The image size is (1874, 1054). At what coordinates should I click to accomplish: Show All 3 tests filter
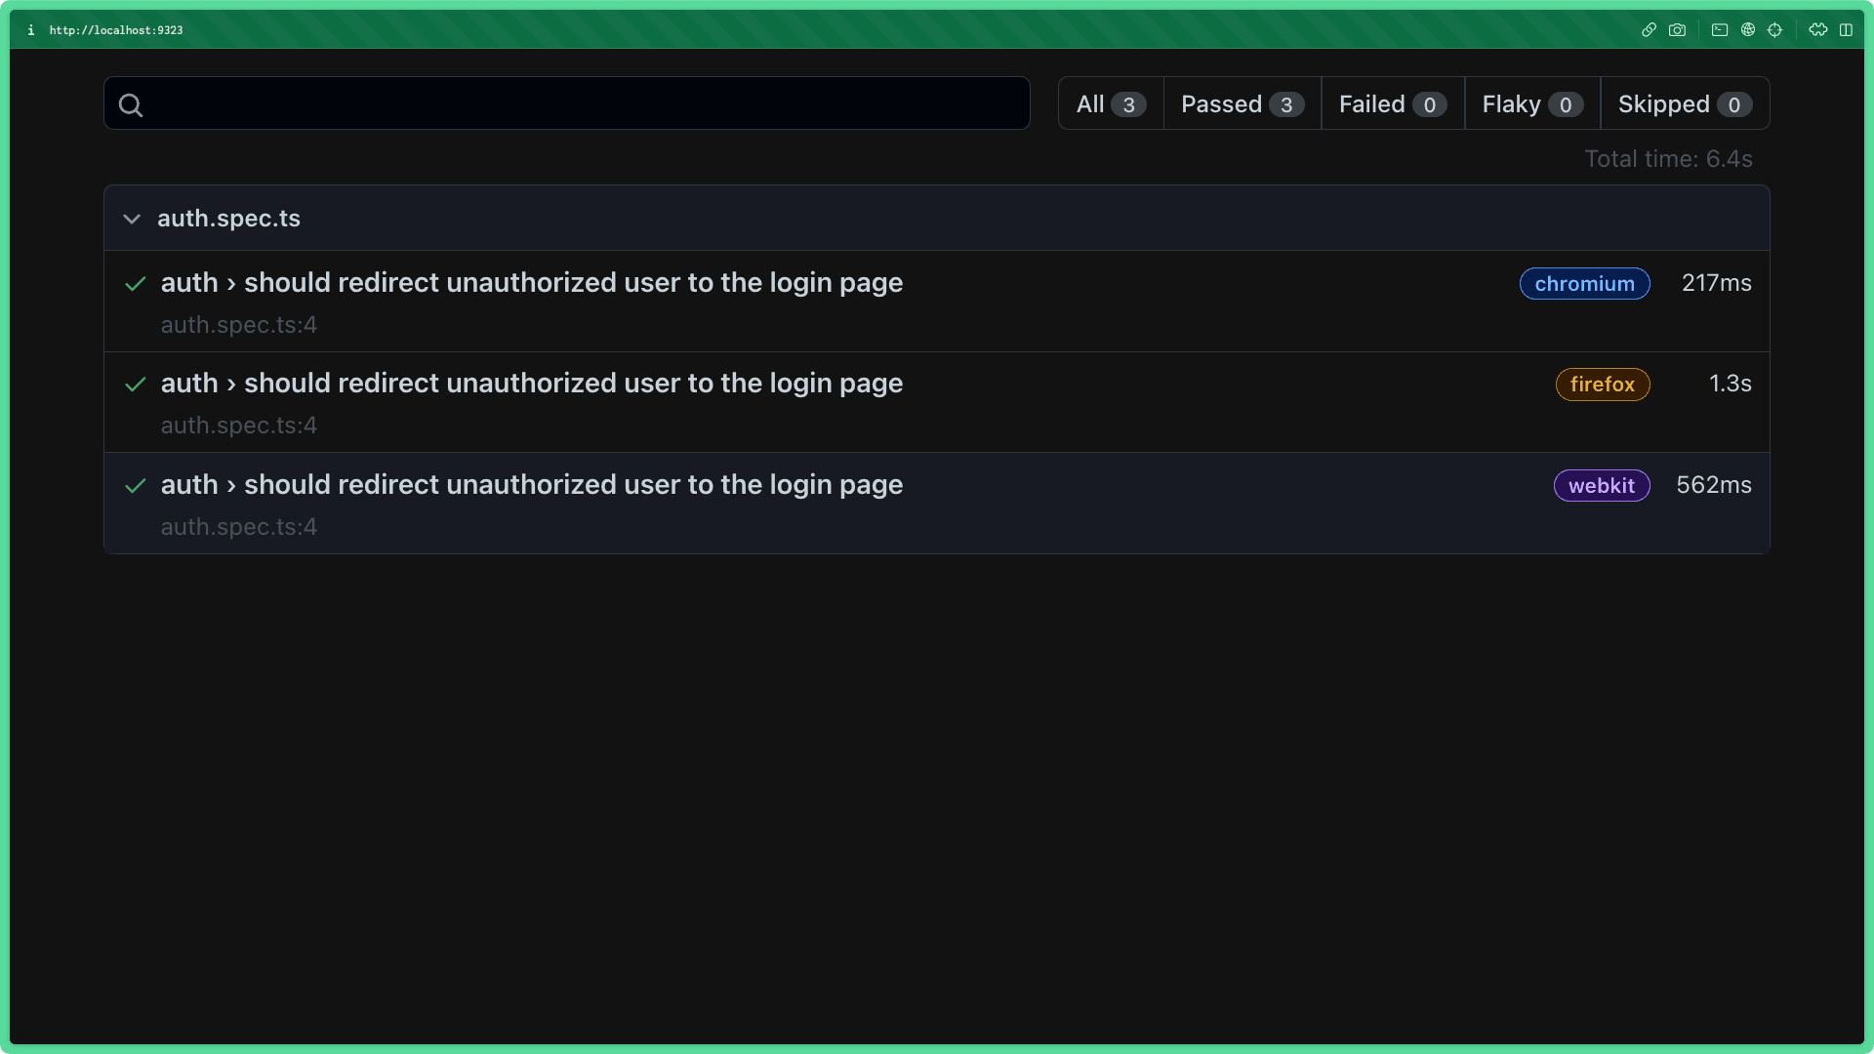(x=1111, y=104)
